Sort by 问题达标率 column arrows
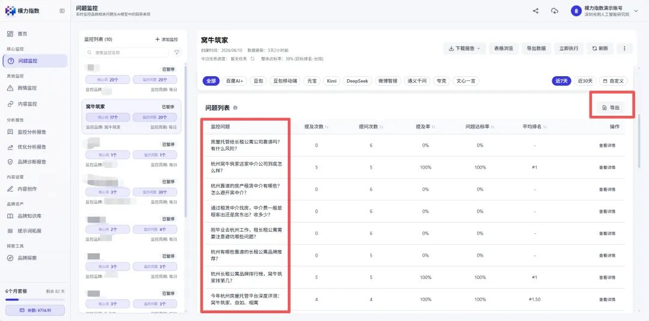 [x=493, y=127]
